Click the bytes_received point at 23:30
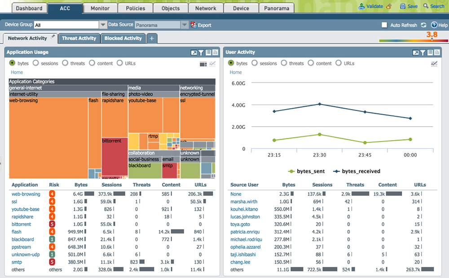This screenshot has height=278, width=449. pos(320,104)
